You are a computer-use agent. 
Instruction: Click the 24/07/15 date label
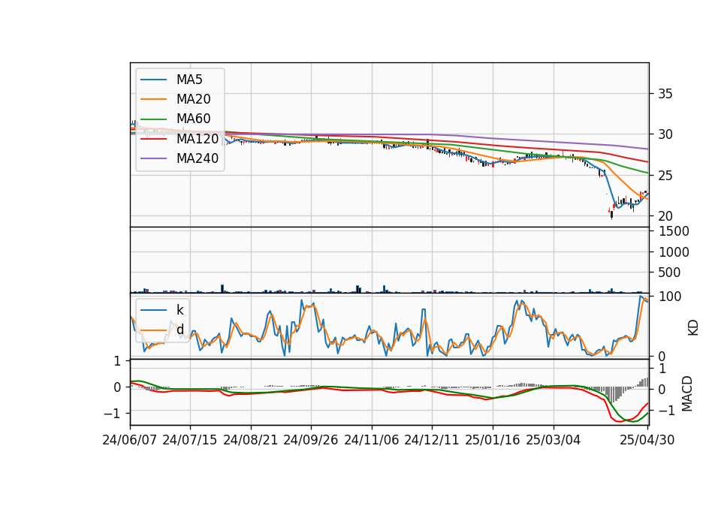(189, 440)
